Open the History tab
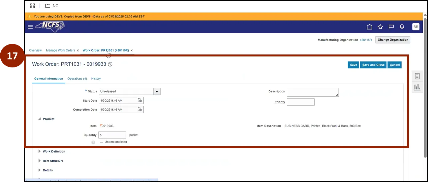 point(96,79)
